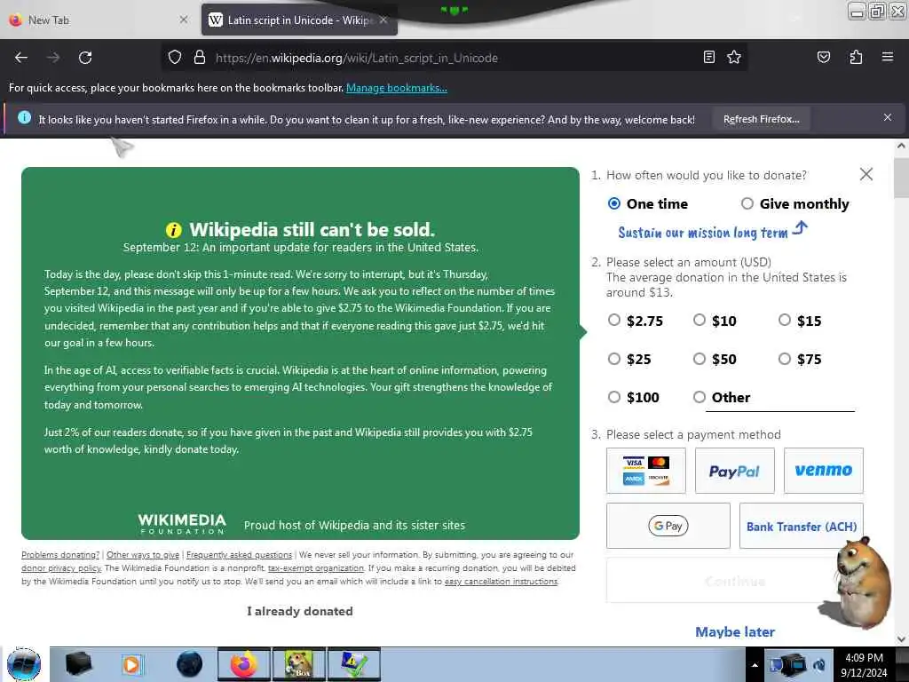The width and height of the screenshot is (909, 682).
Task: Click the Maybe later link
Action: (x=734, y=631)
